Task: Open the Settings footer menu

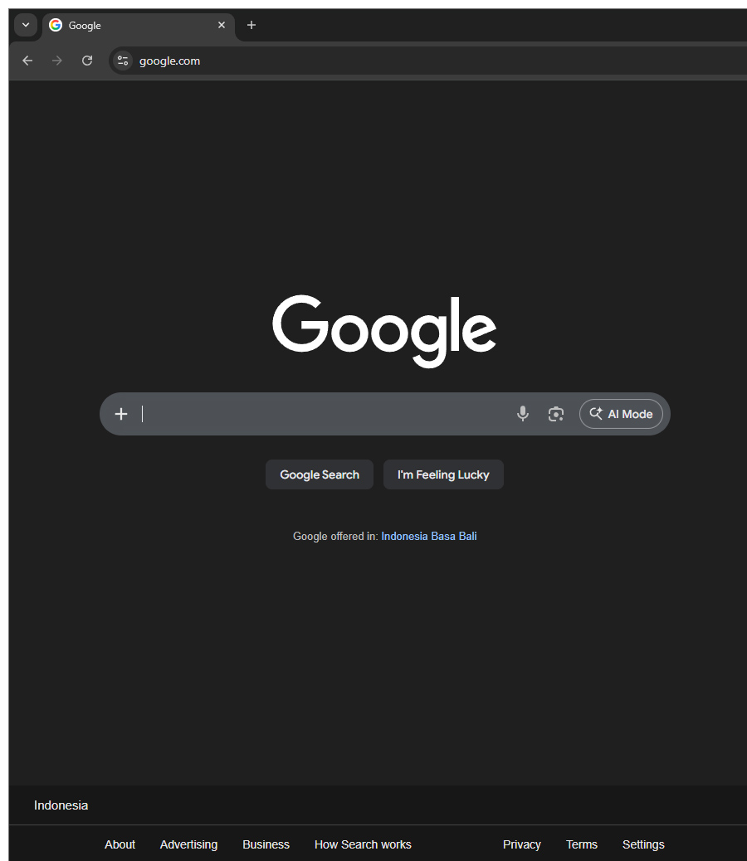Action: click(x=643, y=844)
